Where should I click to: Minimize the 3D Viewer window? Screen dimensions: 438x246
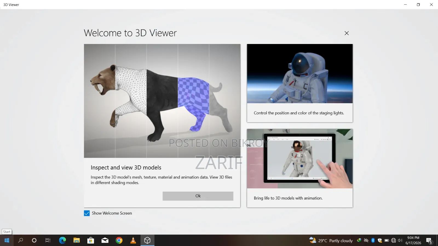coord(405,5)
